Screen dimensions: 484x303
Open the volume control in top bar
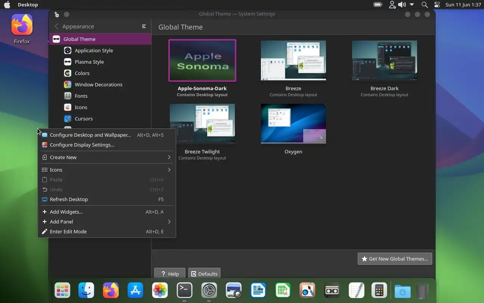click(x=402, y=5)
